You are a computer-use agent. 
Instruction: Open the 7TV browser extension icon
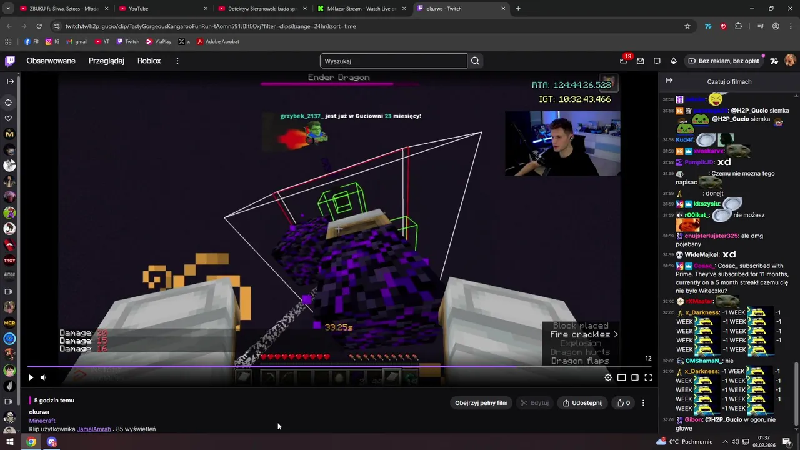[x=708, y=26]
